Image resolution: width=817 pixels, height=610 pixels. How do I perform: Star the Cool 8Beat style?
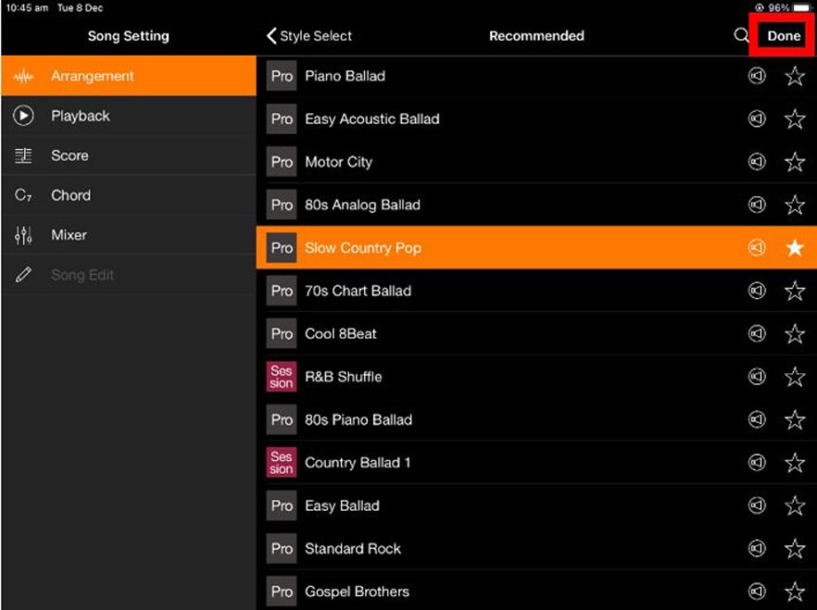(x=795, y=334)
